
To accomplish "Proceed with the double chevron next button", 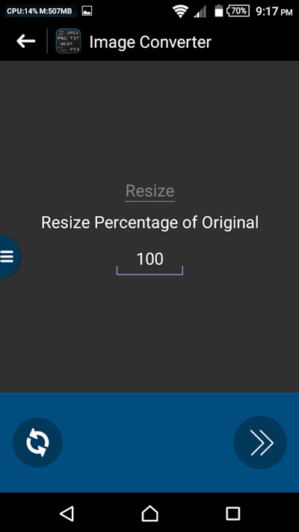I will tap(260, 442).
